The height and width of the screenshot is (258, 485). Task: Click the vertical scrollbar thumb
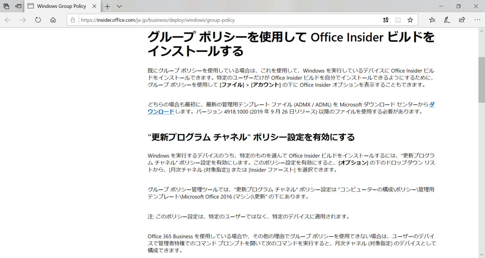481,80
